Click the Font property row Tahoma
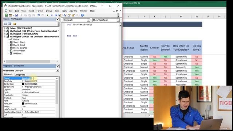 [29, 101]
